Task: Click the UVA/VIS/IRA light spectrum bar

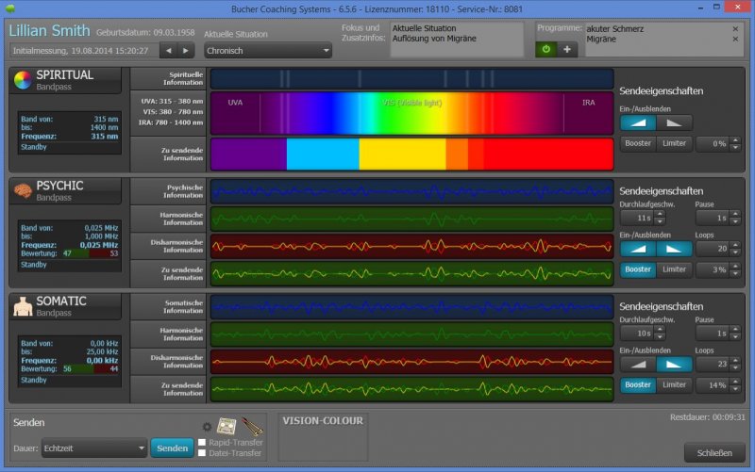Action: pos(411,113)
